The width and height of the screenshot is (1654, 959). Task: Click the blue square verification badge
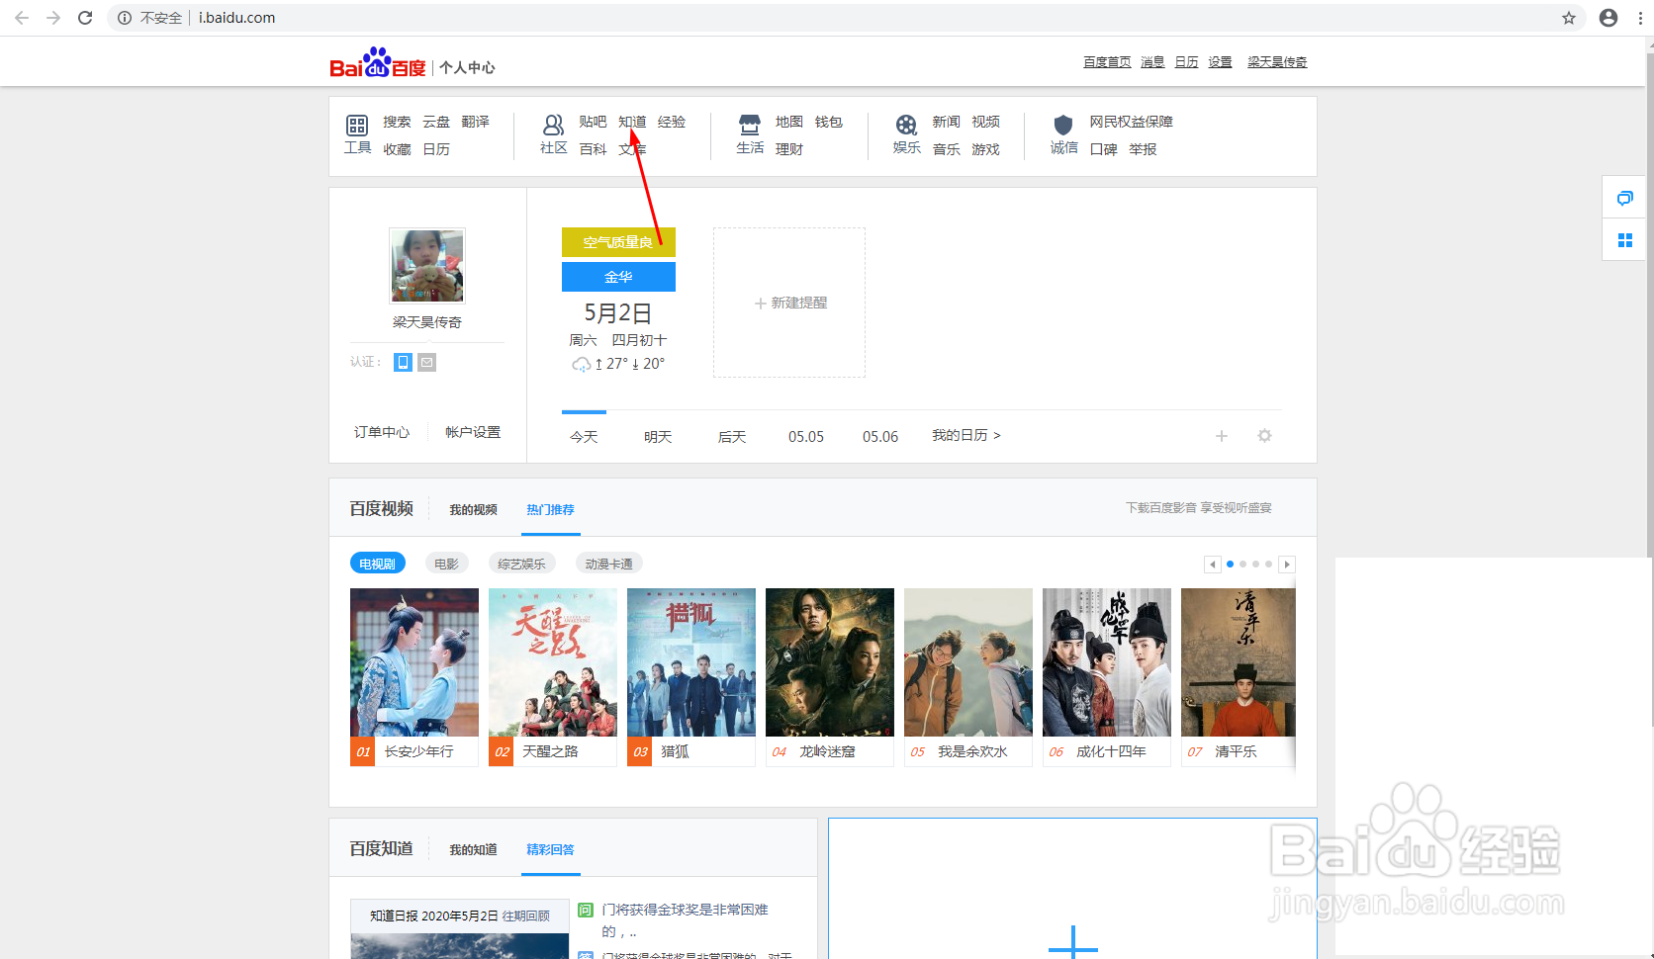pyautogui.click(x=402, y=362)
